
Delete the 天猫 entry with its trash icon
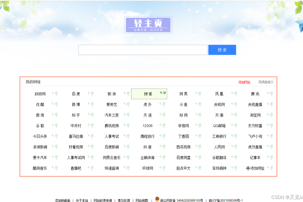[x=236, y=115]
